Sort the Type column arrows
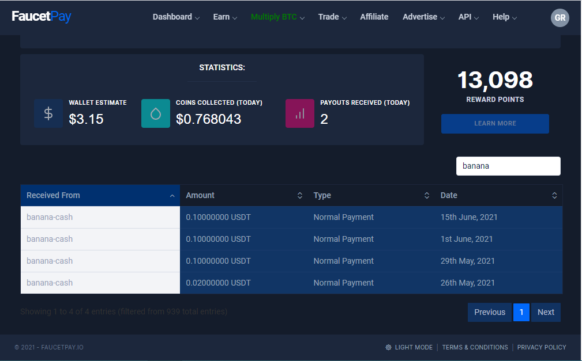Image resolution: width=582 pixels, height=361 pixels. tap(427, 195)
